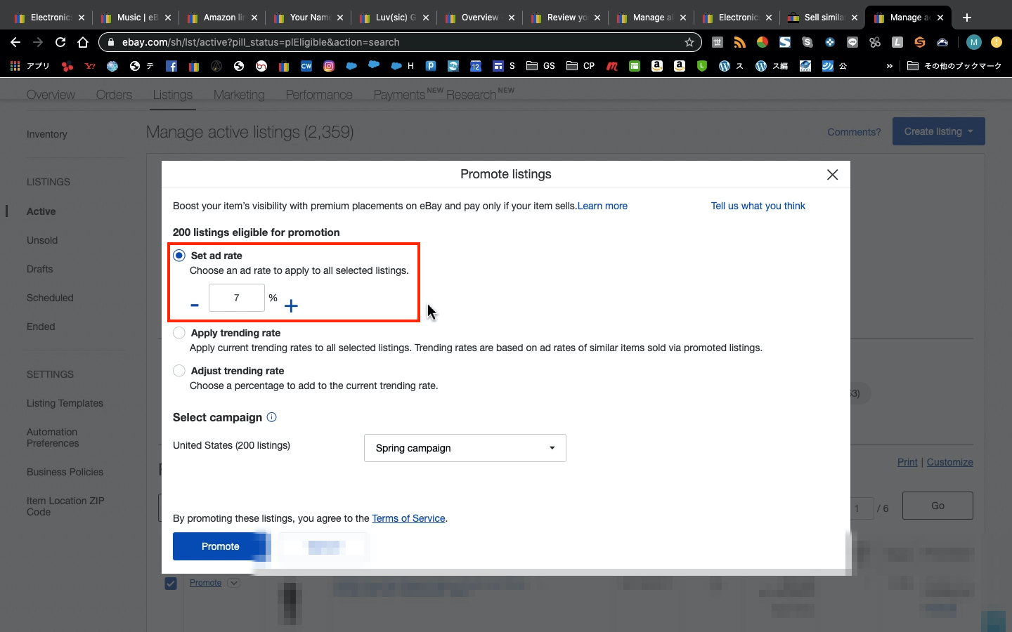This screenshot has height=632, width=1012.
Task: Reload the page using the refresh icon
Action: tap(60, 42)
